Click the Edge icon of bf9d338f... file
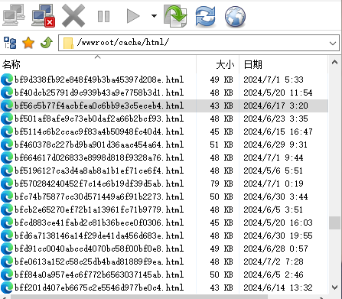This screenshot has height=299, width=342. (7, 80)
